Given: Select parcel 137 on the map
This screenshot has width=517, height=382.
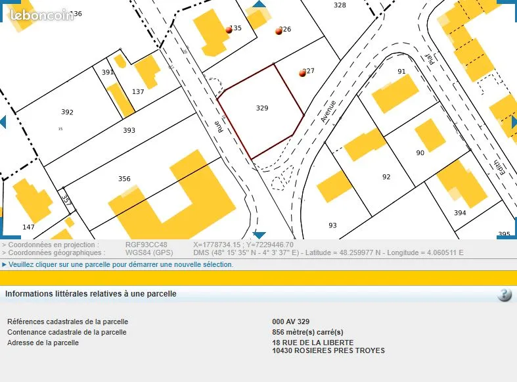Looking at the screenshot, I should coord(138,91).
